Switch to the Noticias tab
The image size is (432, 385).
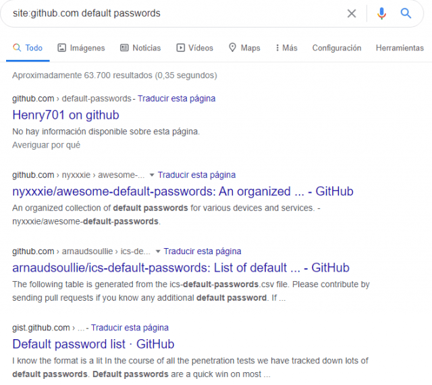point(140,48)
